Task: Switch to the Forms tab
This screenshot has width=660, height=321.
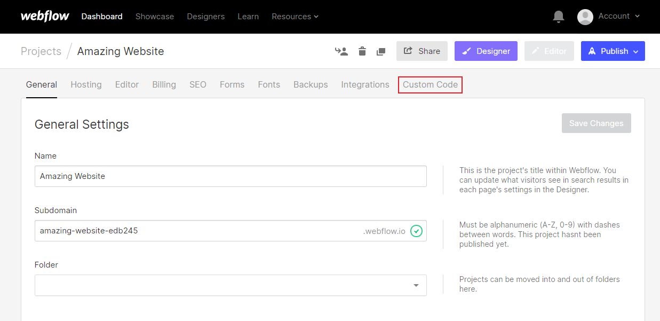Action: coord(232,84)
